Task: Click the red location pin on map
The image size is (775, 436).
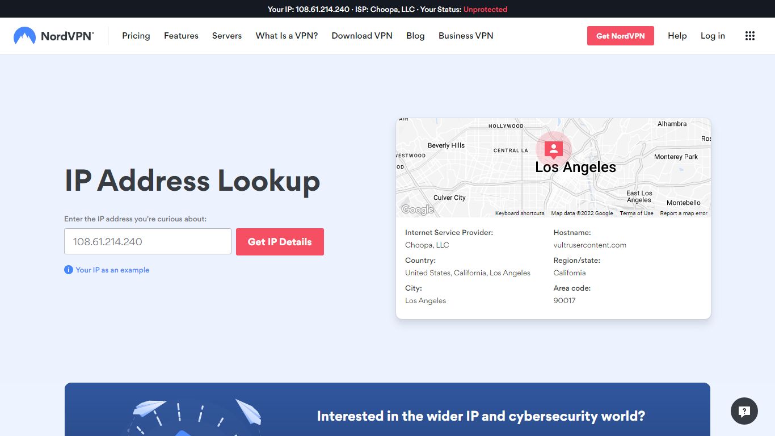Action: click(553, 149)
